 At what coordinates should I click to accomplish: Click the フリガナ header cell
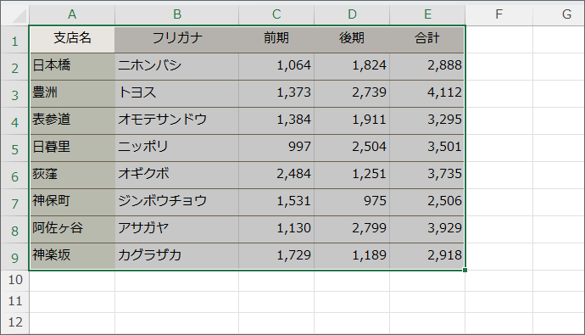coord(177,39)
